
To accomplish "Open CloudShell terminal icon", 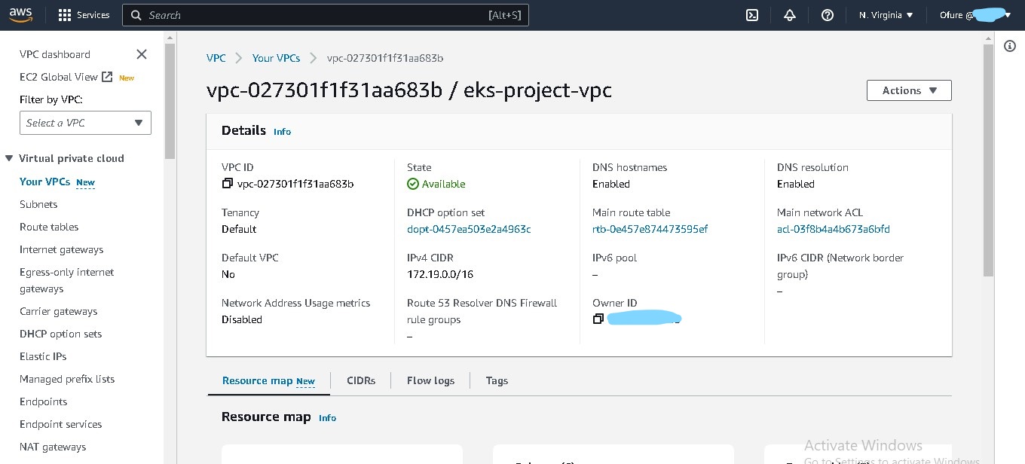I will [x=751, y=15].
